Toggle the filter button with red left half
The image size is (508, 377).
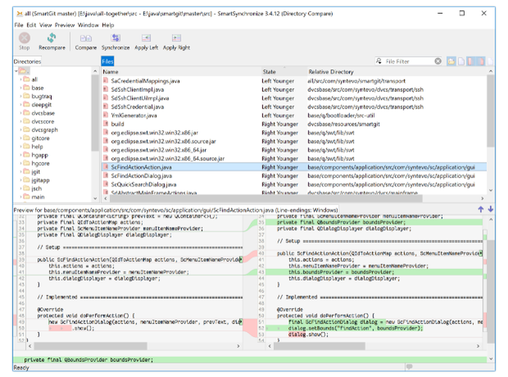[470, 61]
